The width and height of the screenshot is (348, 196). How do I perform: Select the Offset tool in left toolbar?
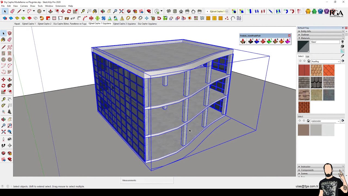[10, 92]
